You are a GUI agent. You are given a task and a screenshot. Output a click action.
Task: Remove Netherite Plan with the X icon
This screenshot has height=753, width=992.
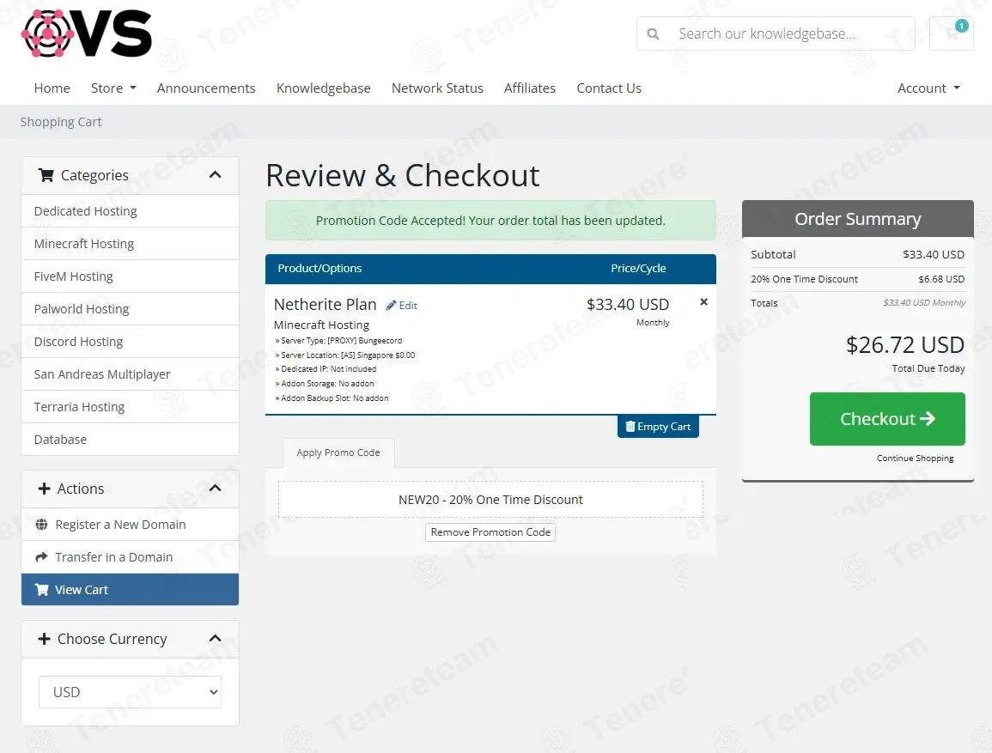(703, 302)
